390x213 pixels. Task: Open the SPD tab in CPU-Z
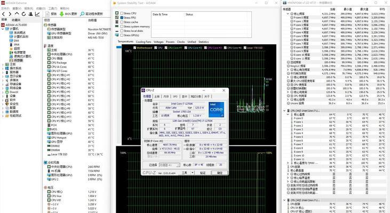coord(176,96)
